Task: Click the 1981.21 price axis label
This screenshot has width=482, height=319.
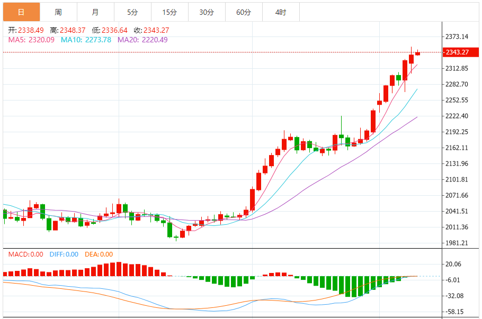Action: pos(457,243)
